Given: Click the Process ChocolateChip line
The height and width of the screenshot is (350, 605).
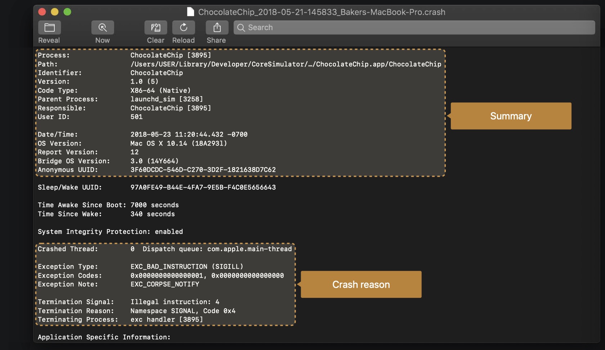Looking at the screenshot, I should coord(124,55).
